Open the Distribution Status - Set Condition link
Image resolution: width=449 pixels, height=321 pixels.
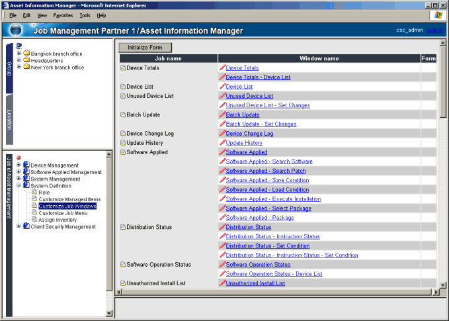tap(267, 246)
